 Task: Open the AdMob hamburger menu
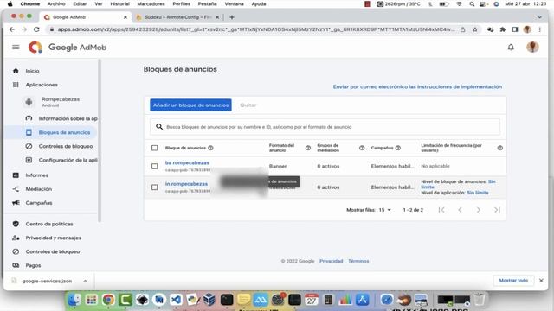coord(16,47)
